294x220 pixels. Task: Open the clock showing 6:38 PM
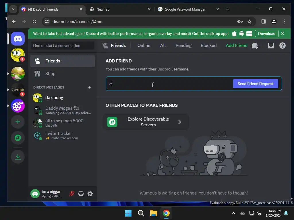[x=274, y=213]
